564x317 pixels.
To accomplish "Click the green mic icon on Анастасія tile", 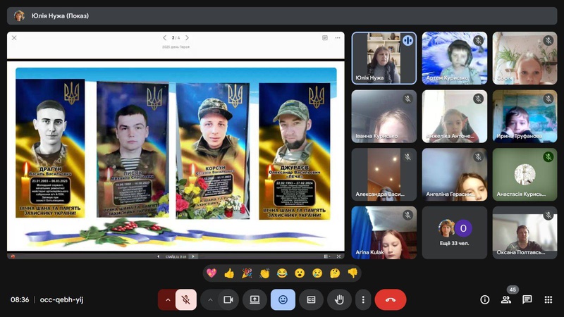I will point(548,156).
